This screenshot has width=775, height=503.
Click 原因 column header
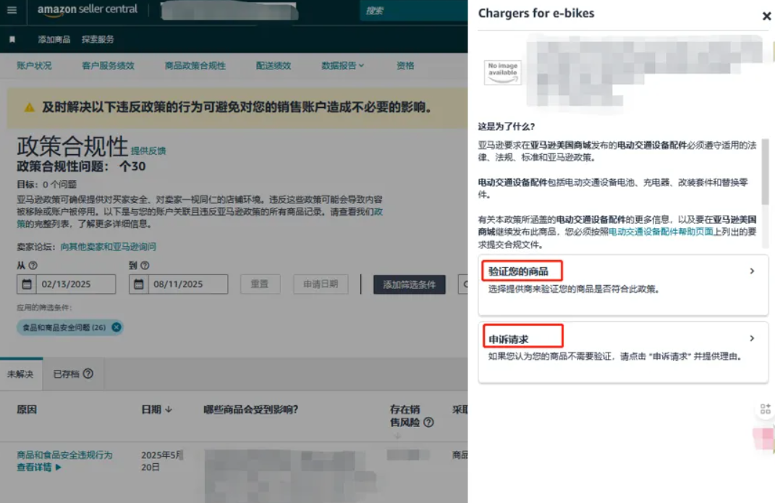pos(27,409)
